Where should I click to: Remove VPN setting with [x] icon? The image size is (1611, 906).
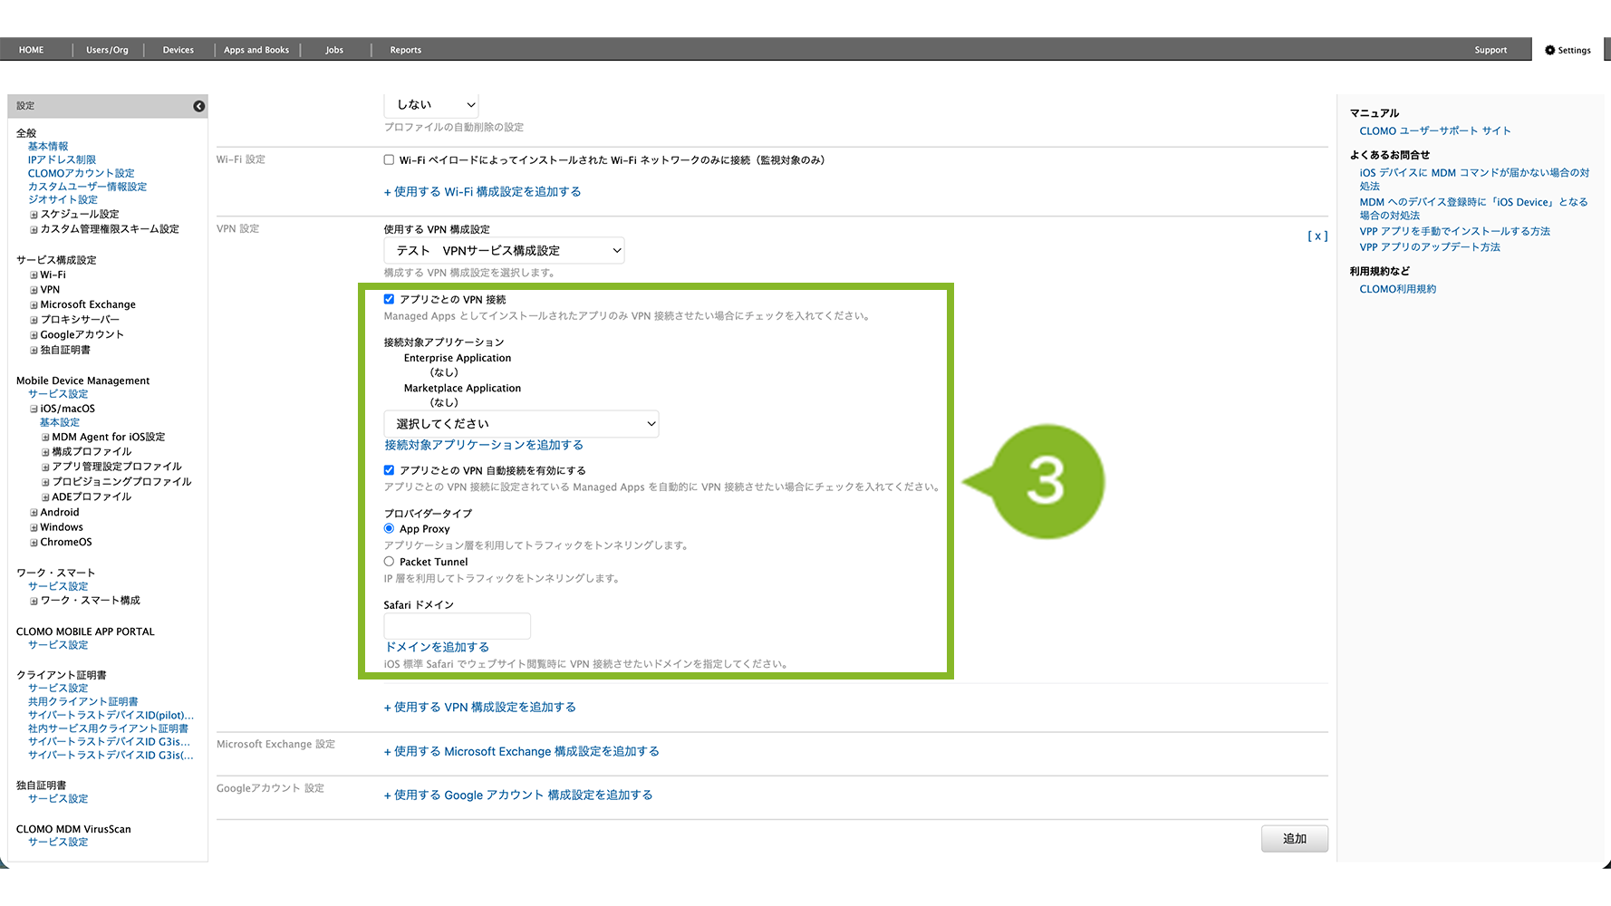[1317, 236]
